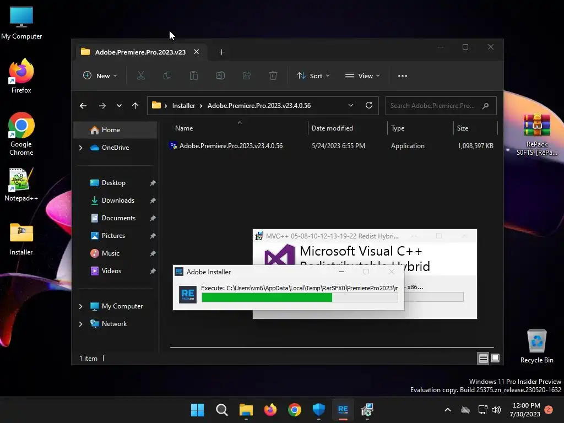This screenshot has height=423, width=564.
Task: Switch to details view layout icon
Action: [x=483, y=358]
